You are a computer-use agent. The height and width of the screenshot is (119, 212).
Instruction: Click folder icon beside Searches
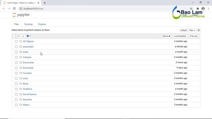coord(21,99)
